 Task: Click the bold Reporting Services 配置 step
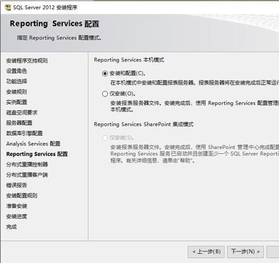[x=37, y=154]
